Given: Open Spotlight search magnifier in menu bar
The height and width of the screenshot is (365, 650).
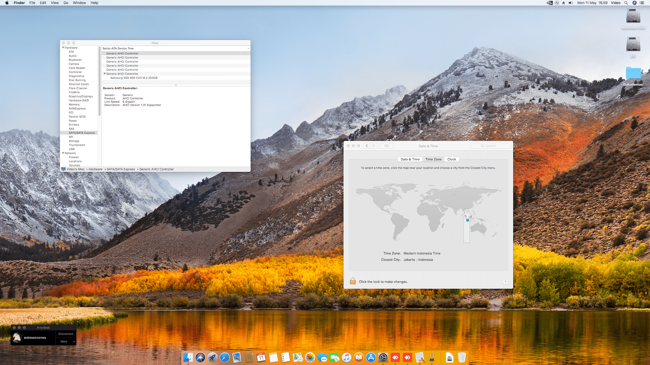Looking at the screenshot, I should point(626,3).
